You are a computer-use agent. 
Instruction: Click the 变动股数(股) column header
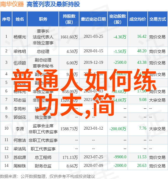tap(118, 19)
